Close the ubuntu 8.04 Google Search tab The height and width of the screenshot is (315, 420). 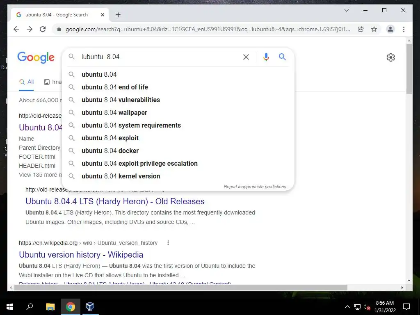click(x=102, y=15)
